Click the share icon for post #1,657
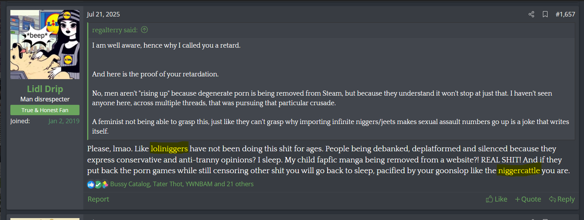This screenshot has height=220, width=584. click(531, 14)
